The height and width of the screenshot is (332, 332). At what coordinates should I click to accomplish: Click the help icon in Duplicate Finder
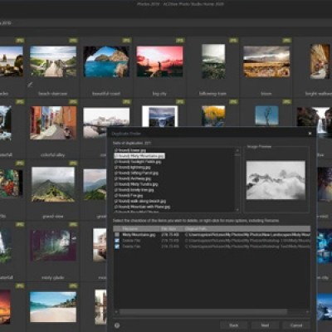pos(117,325)
